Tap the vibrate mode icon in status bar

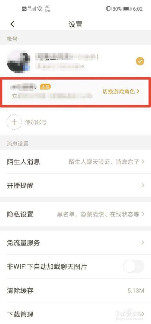(108, 9)
